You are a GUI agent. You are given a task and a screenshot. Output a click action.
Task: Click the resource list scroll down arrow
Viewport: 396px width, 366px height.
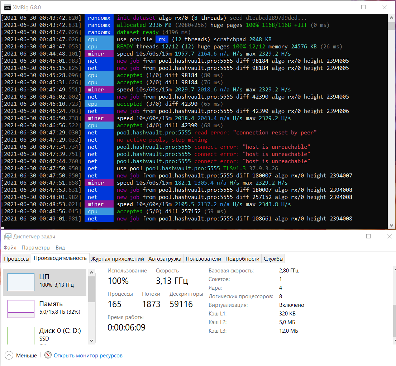[x=92, y=341]
